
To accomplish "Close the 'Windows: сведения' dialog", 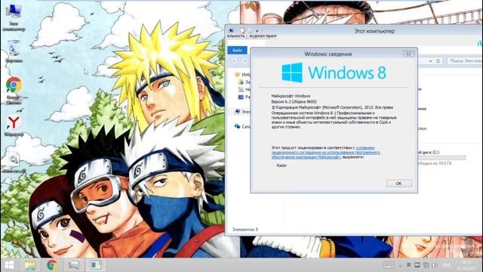I will point(408,54).
